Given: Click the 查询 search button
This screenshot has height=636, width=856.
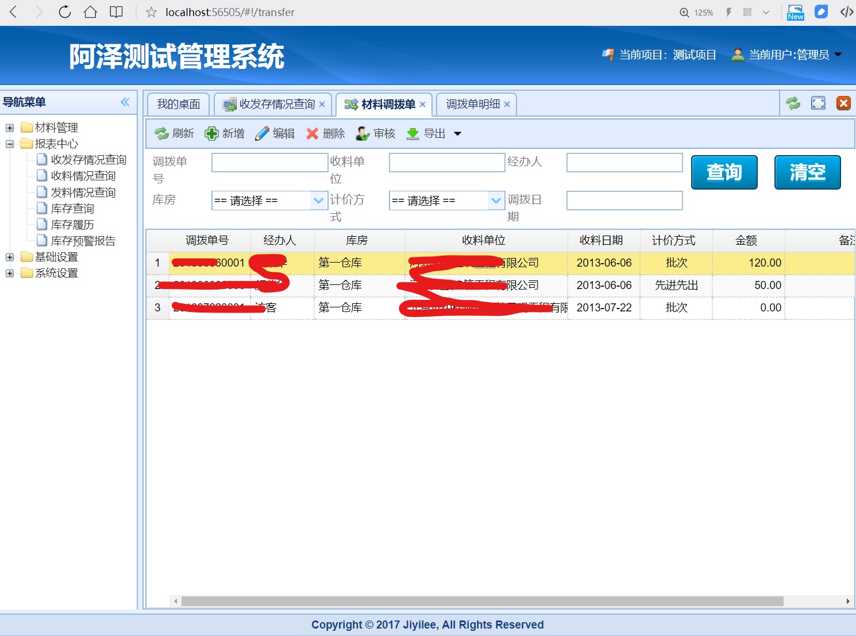Looking at the screenshot, I should (x=724, y=172).
